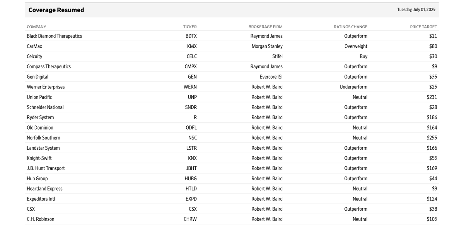Click the LSTR ticker
This screenshot has width=464, height=227.
pyautogui.click(x=191, y=148)
